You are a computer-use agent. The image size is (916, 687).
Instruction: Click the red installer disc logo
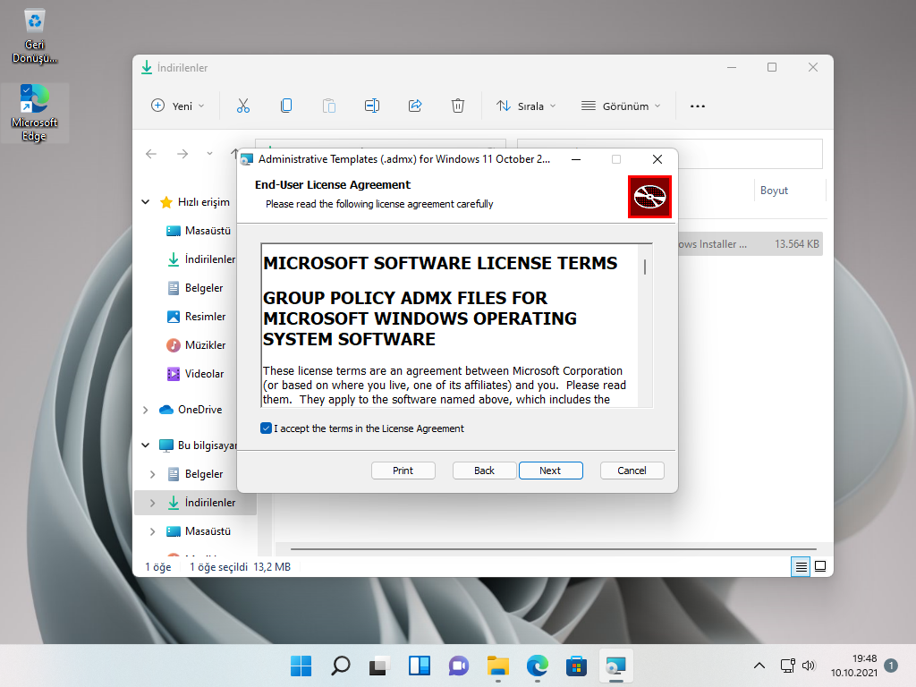point(649,197)
